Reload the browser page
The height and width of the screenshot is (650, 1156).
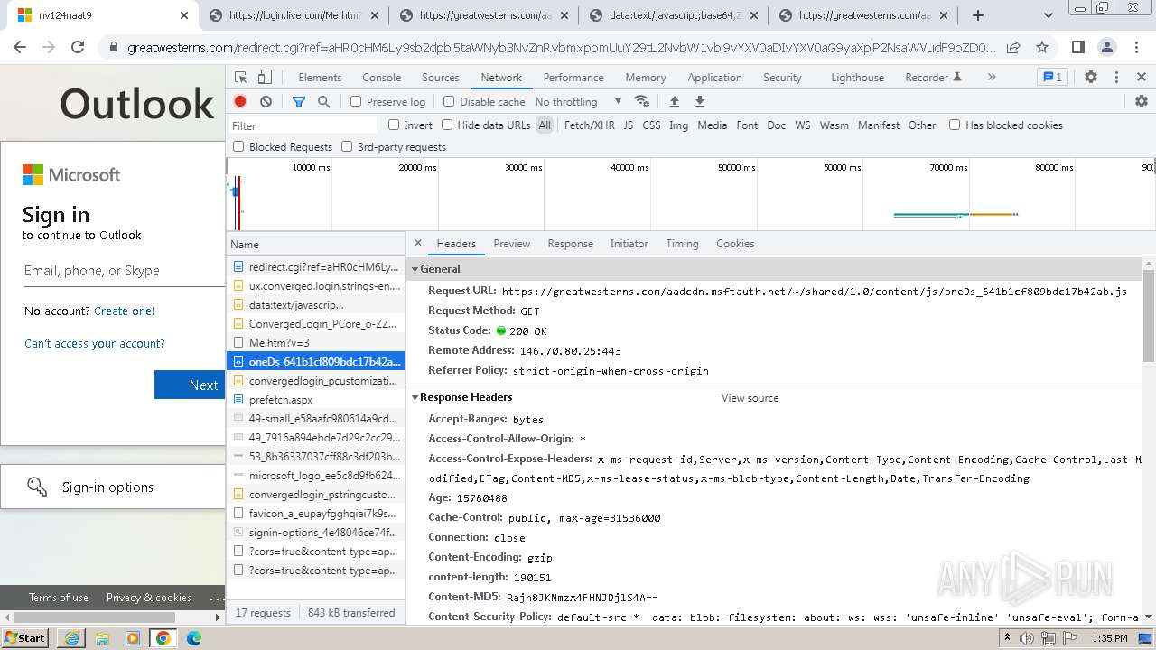click(x=78, y=48)
